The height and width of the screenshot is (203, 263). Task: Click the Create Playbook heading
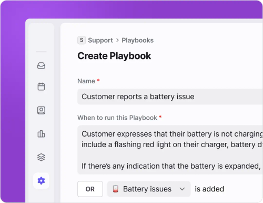[114, 56]
